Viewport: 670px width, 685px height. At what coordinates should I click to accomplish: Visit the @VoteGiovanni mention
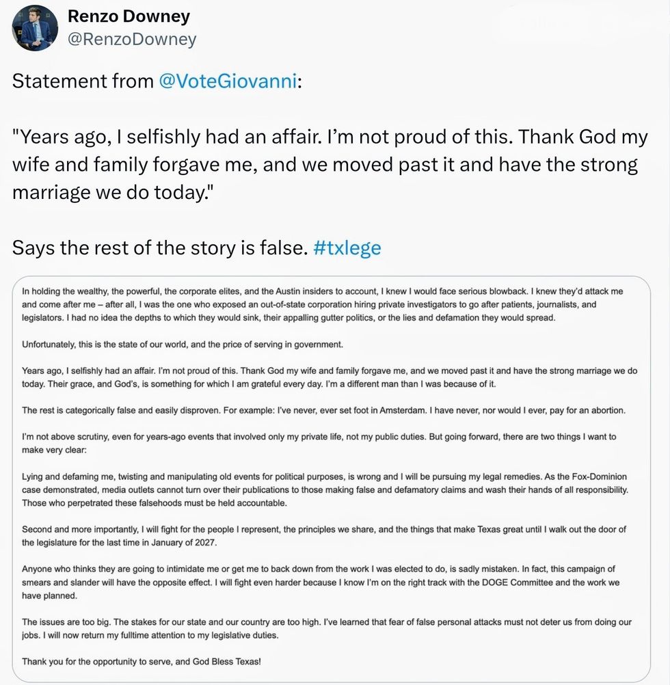click(228, 81)
